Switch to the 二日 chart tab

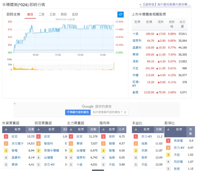(41, 14)
